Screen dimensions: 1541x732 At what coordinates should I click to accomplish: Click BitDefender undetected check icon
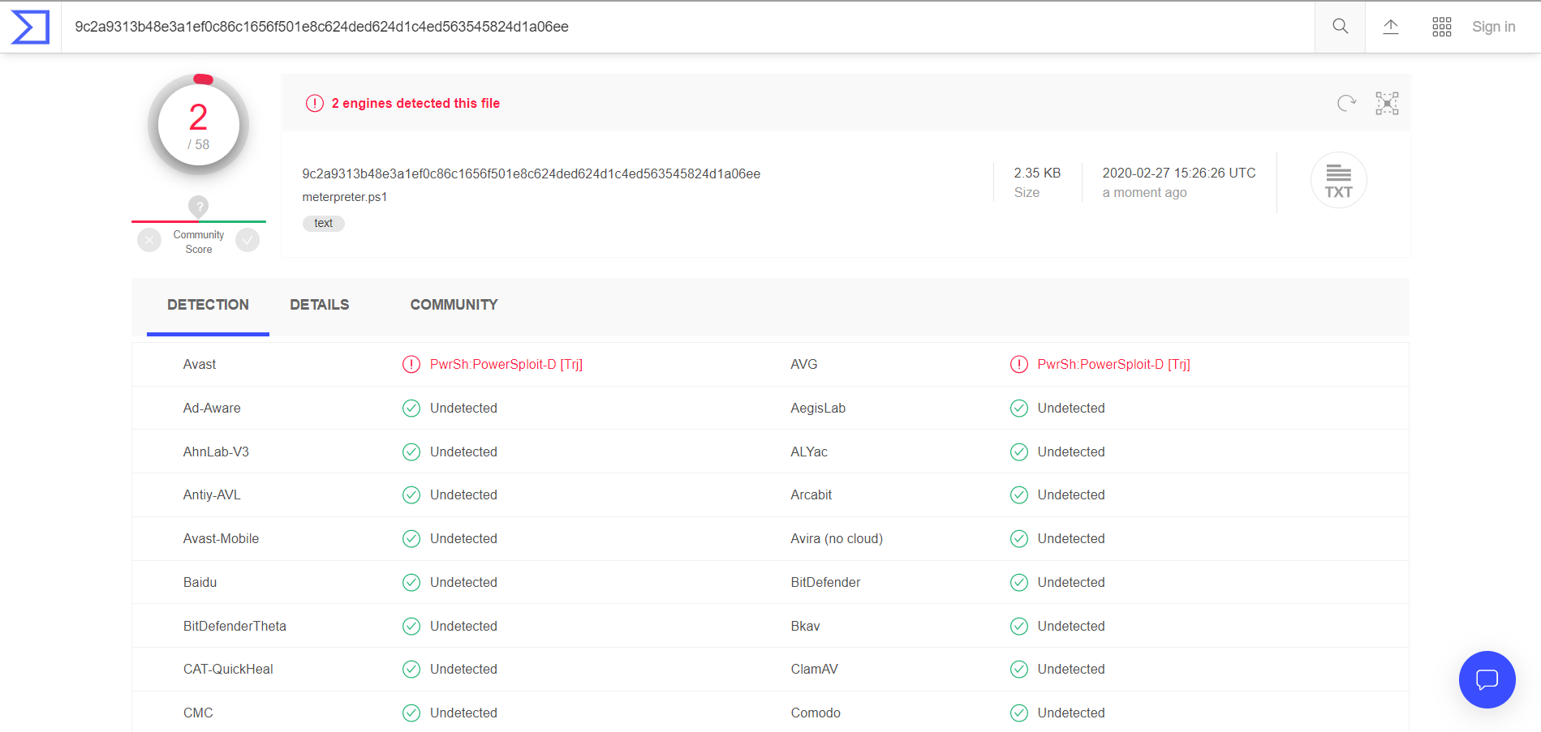(x=1018, y=582)
